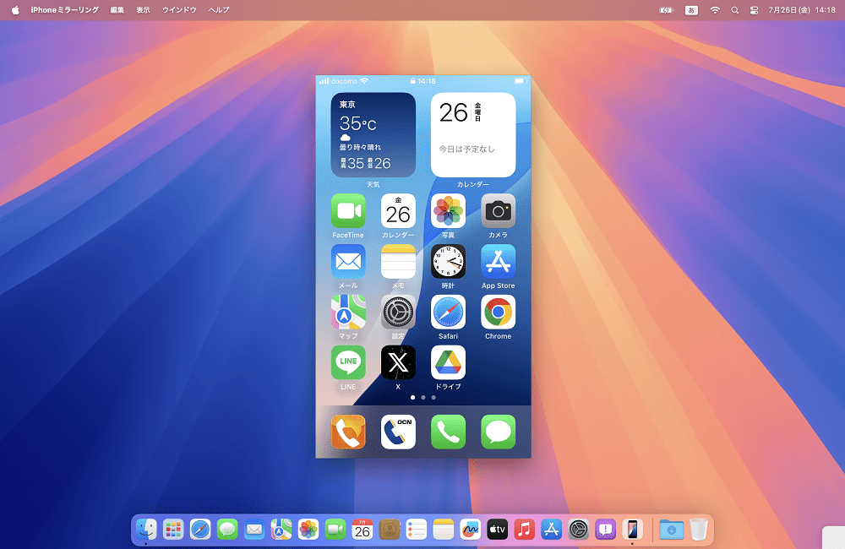Open 写真 app on the iPhone screen
The width and height of the screenshot is (845, 549).
point(448,211)
